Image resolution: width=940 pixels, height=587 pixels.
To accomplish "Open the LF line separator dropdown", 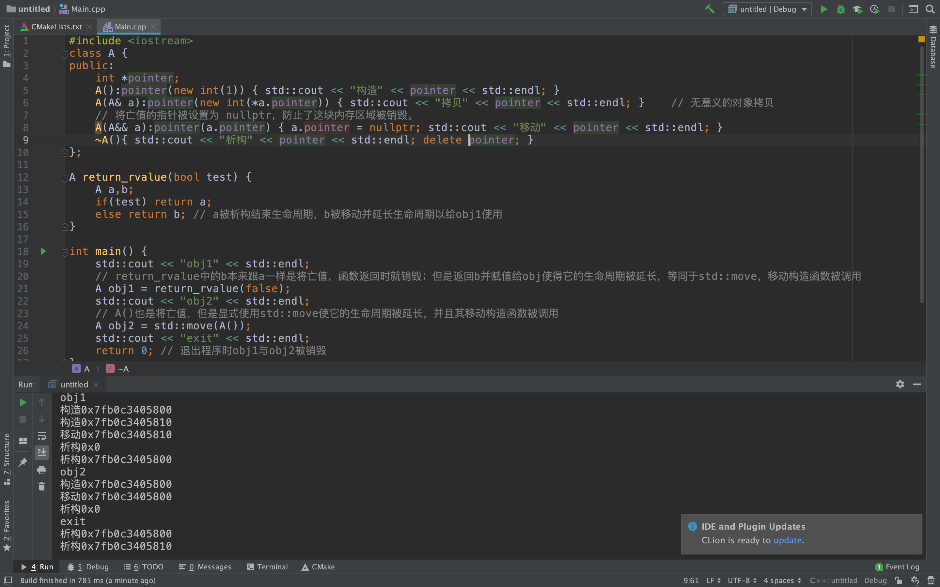I will (713, 580).
